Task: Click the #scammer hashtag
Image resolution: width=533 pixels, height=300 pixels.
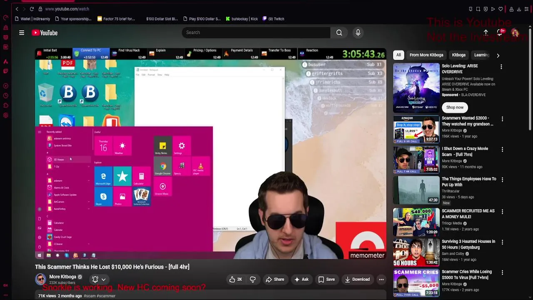Action: tap(106, 296)
